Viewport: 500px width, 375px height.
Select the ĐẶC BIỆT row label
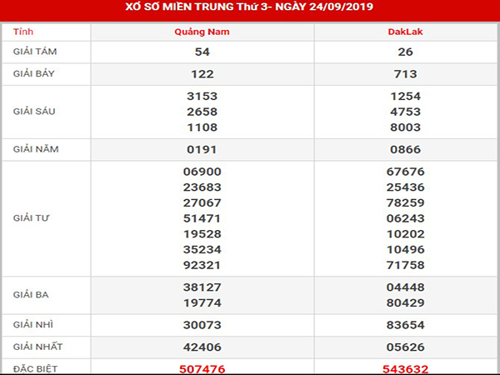(x=36, y=367)
